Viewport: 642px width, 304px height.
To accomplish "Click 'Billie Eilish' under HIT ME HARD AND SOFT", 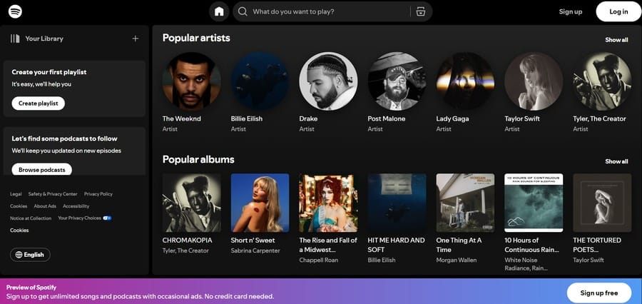I will [382, 260].
